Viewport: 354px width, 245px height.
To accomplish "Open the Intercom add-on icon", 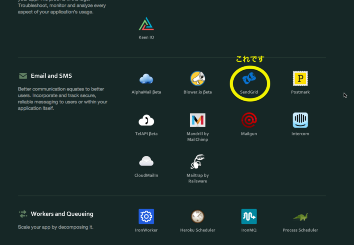I will pos(300,120).
